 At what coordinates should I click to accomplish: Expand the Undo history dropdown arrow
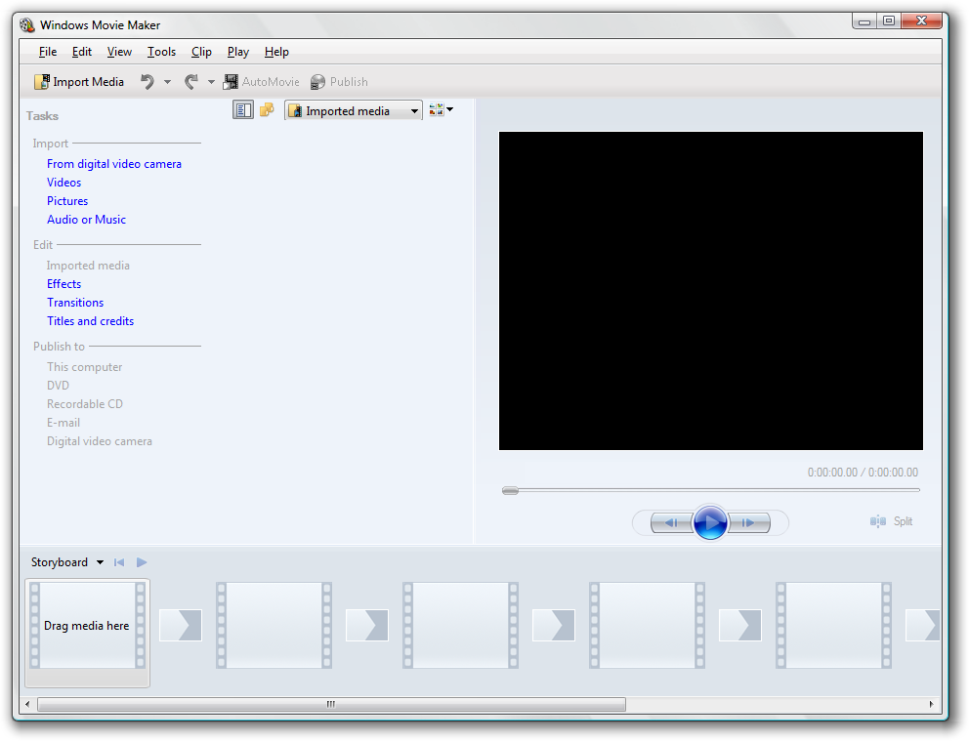click(167, 82)
